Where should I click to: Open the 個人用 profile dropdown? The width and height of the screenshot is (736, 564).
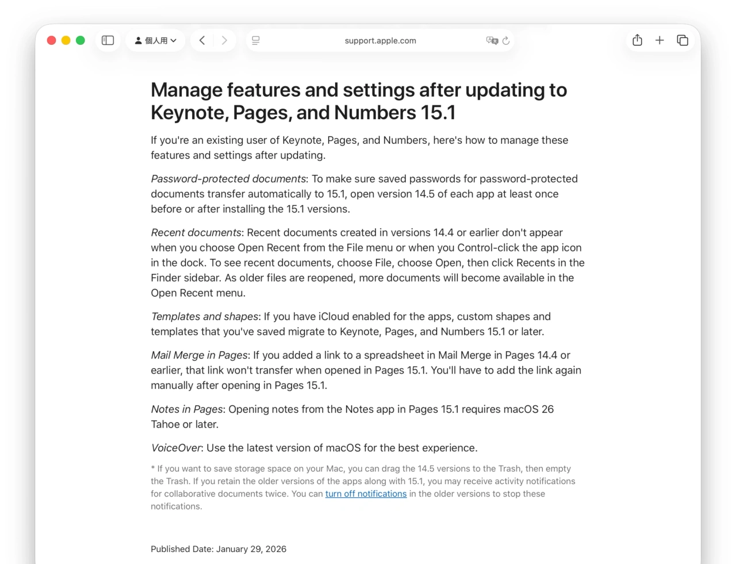(x=155, y=40)
